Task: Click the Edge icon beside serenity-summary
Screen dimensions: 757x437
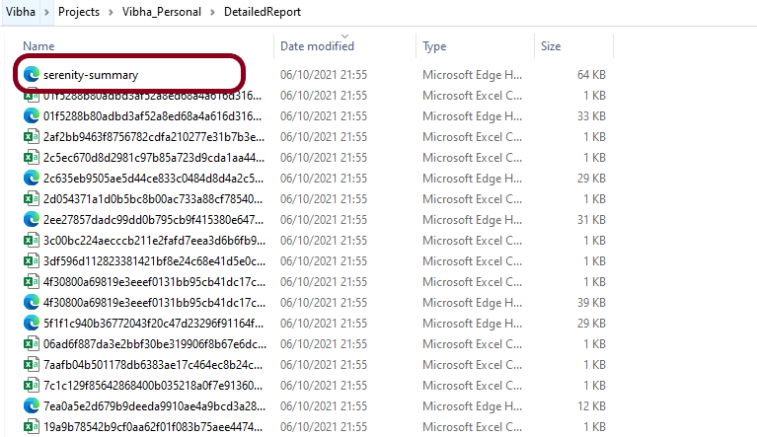Action: [31, 74]
